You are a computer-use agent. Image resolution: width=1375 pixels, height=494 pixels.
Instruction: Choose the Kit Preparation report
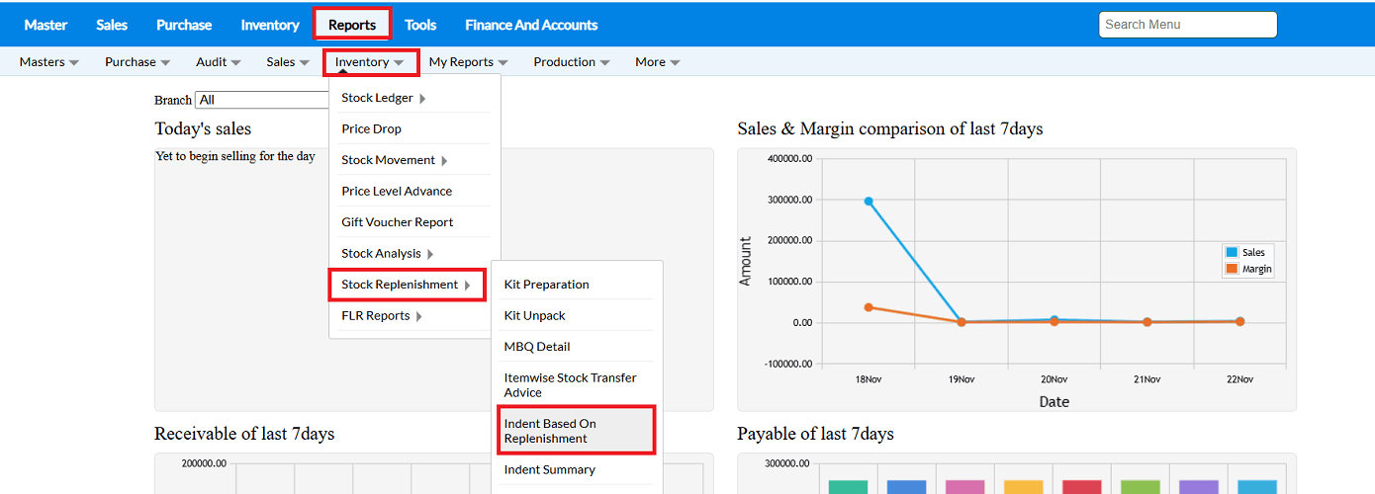coord(546,285)
